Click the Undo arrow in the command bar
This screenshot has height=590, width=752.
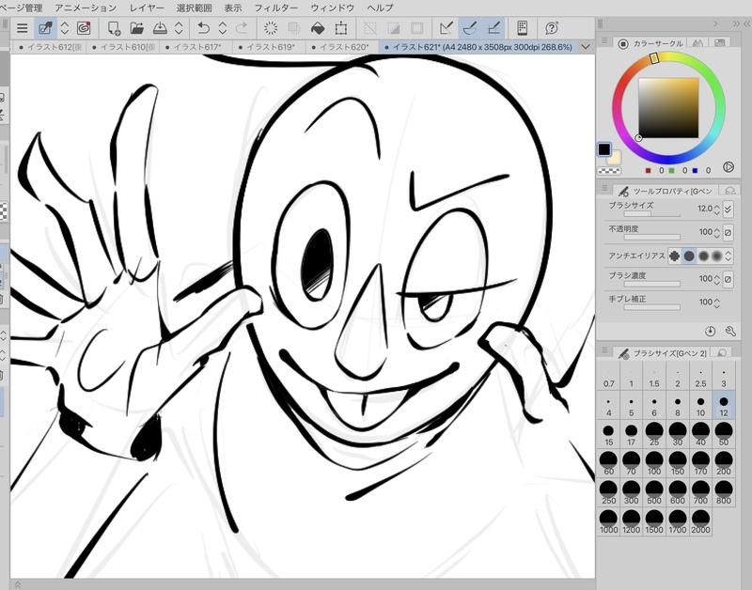203,28
